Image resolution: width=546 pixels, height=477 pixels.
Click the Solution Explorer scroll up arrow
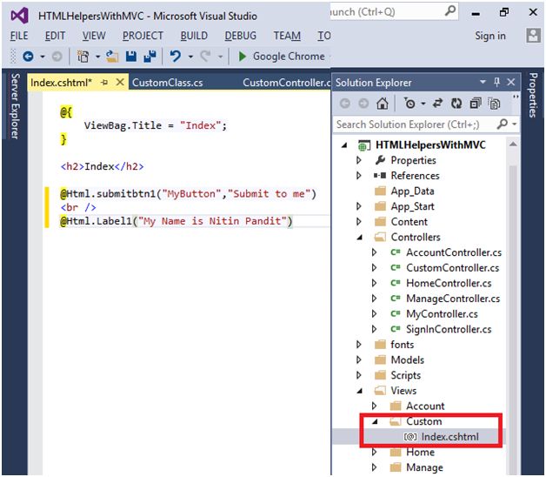[x=513, y=144]
